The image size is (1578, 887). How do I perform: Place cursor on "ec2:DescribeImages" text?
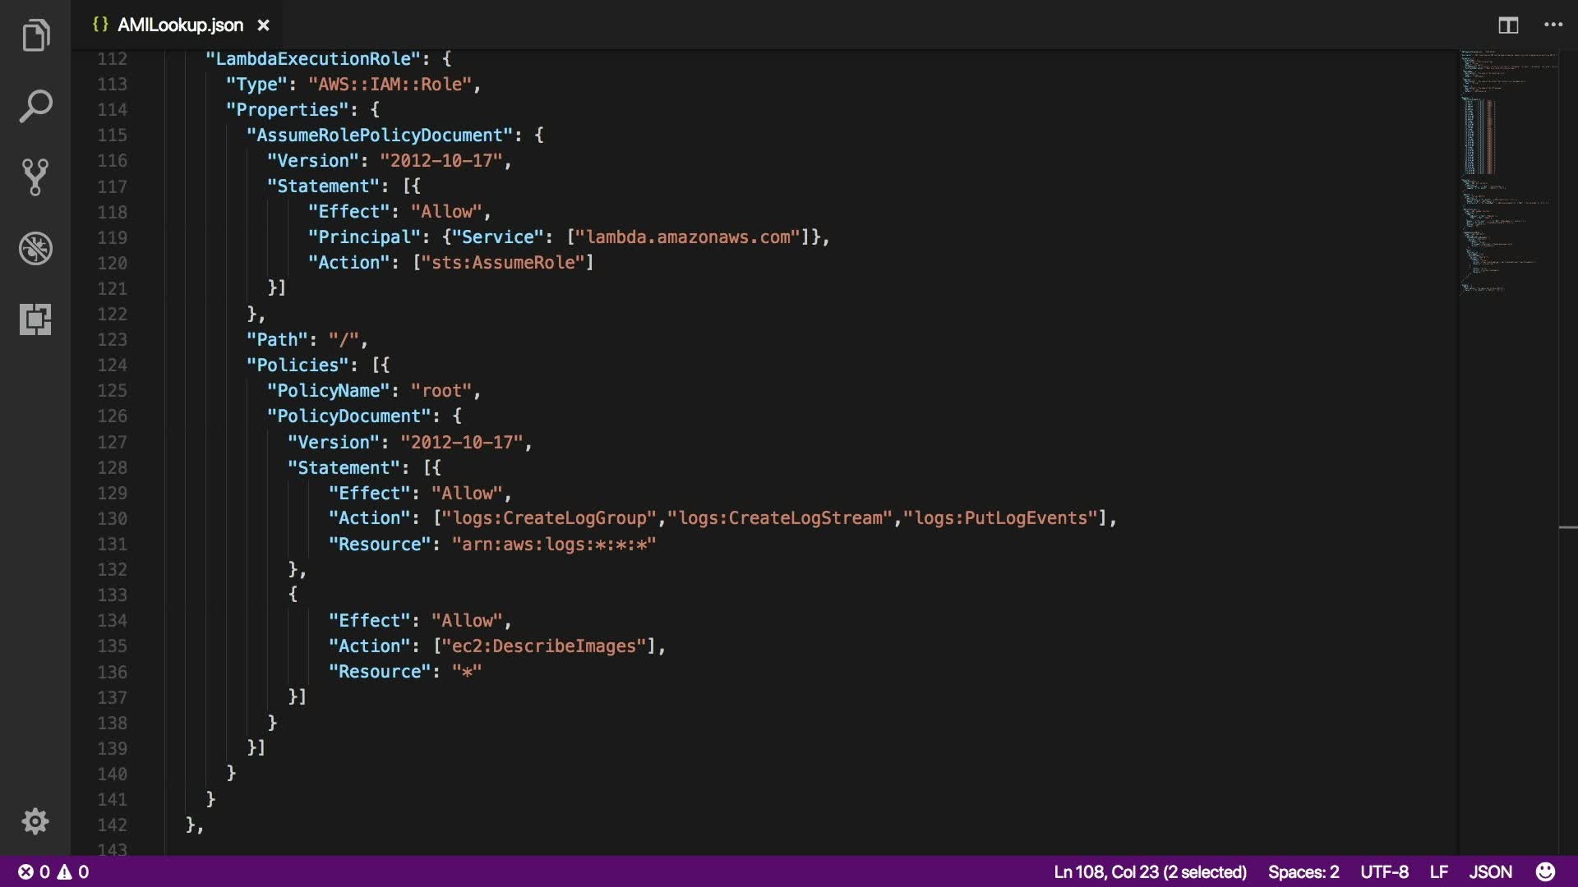543,646
